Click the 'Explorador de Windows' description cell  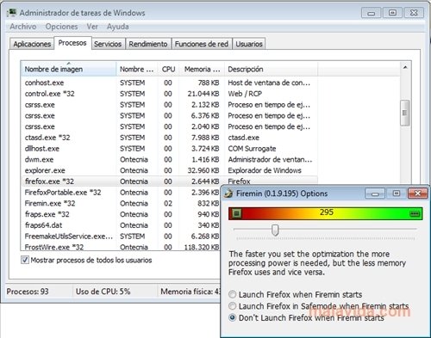[265, 170]
